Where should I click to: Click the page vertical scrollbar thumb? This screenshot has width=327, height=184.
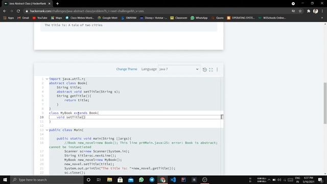(x=325, y=103)
